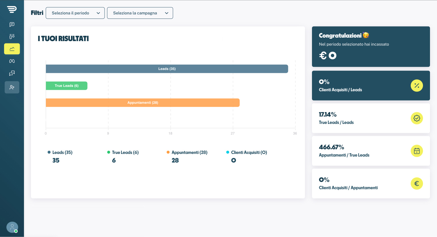Click the True Leads / Leads label

tap(336, 122)
